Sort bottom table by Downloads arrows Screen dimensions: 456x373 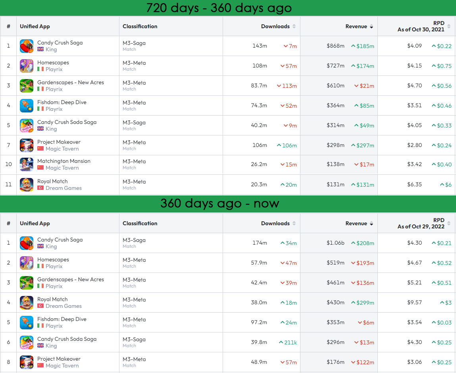[294, 223]
